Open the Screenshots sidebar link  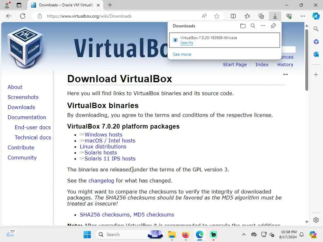pos(23,97)
